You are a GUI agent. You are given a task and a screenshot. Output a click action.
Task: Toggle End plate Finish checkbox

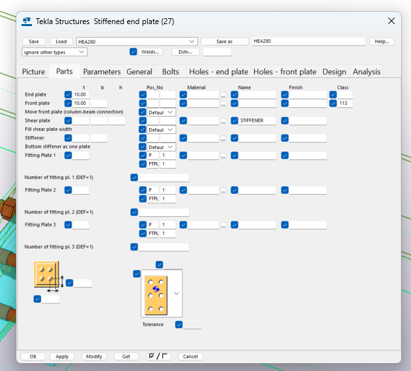[x=285, y=94]
